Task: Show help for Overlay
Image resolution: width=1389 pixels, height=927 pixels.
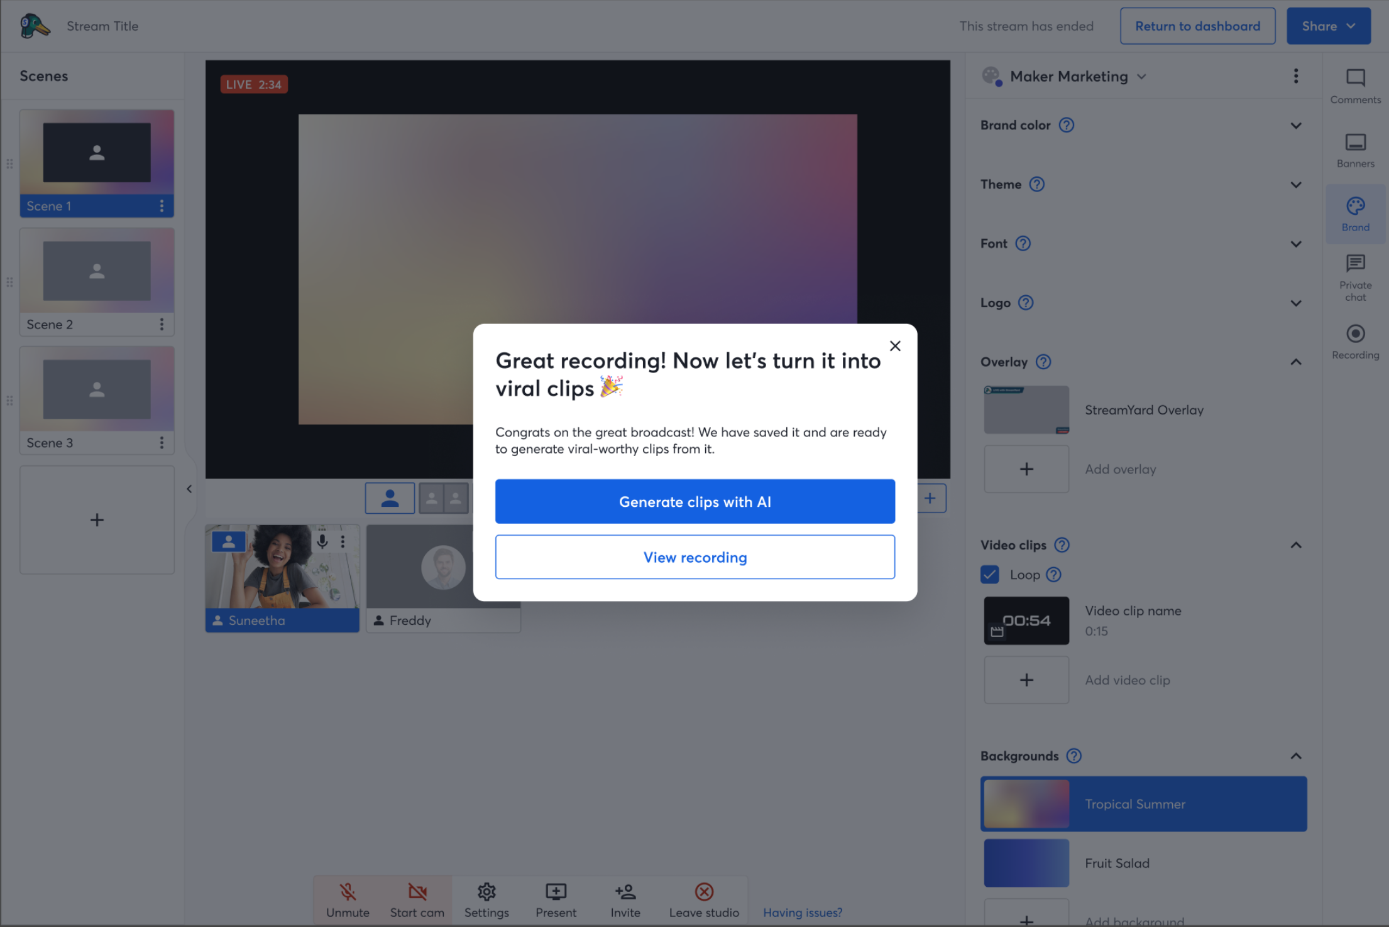Action: [x=1043, y=362]
